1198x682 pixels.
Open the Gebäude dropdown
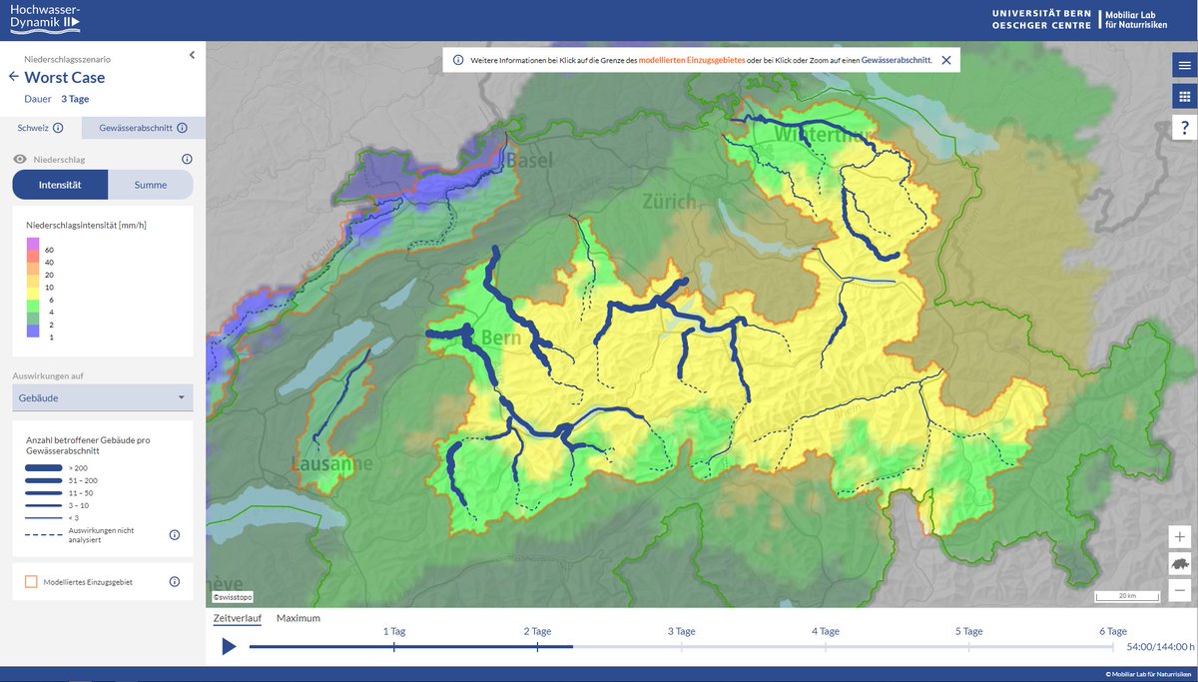click(103, 397)
